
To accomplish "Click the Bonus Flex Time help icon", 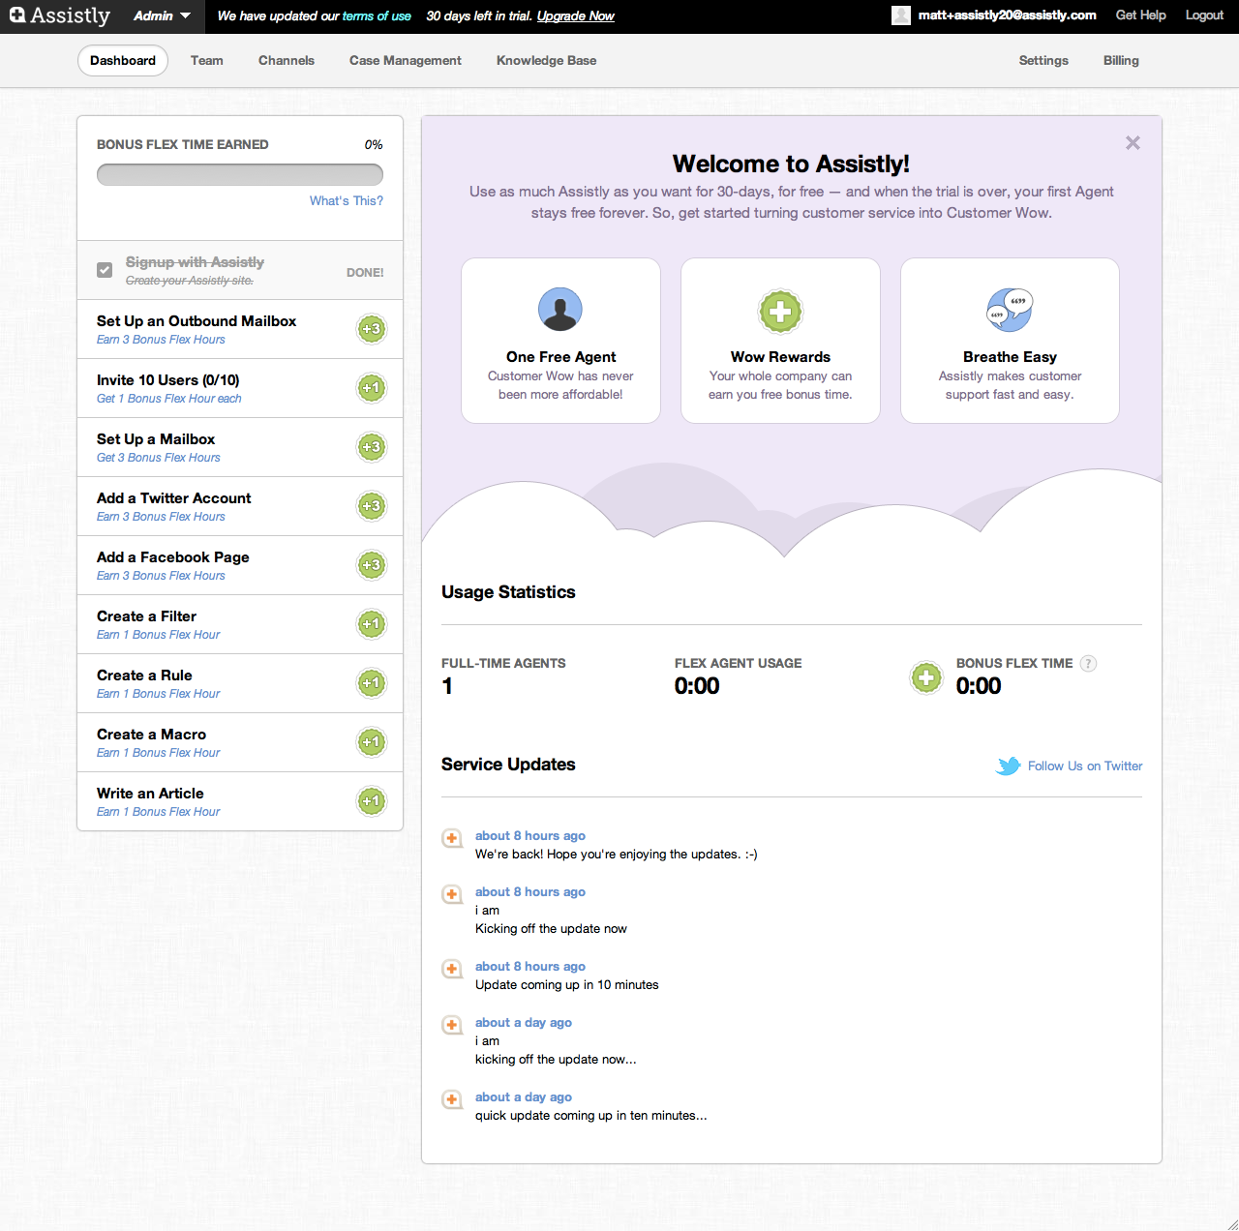I will [1088, 664].
